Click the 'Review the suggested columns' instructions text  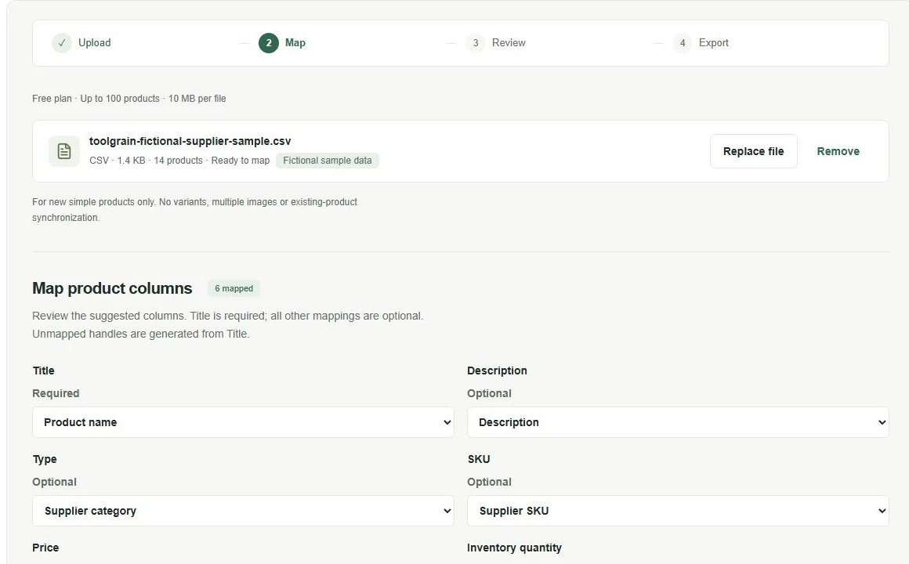point(227,324)
